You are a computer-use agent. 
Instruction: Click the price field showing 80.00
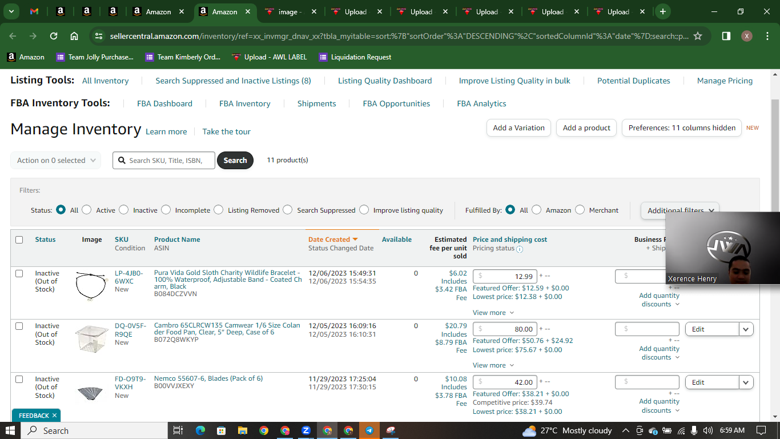tap(505, 329)
